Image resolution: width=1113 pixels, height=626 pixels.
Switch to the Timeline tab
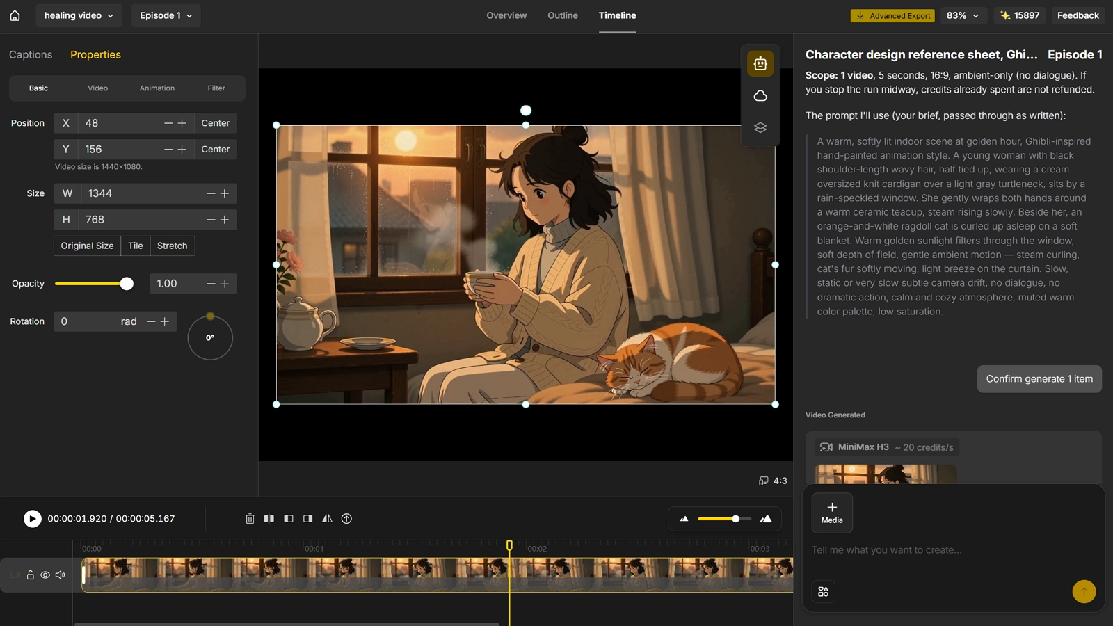point(618,15)
